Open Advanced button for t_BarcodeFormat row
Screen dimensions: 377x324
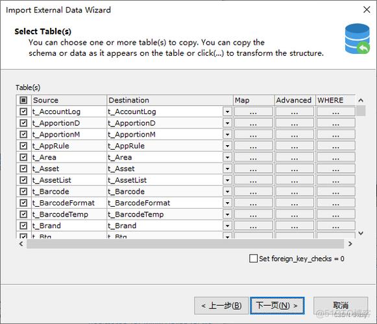pyautogui.click(x=295, y=203)
